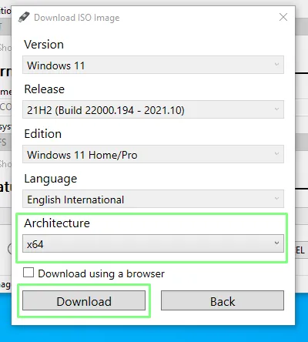This screenshot has width=308, height=342.
Task: Click the 'Download using a browser' label text
Action: coord(101,273)
